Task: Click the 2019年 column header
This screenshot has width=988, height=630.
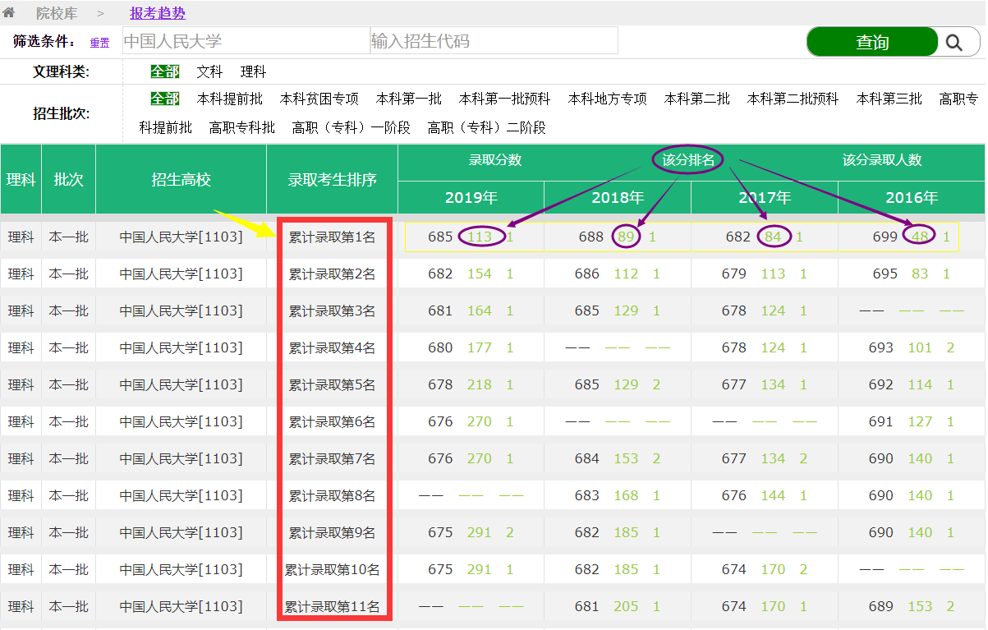Action: tap(471, 198)
